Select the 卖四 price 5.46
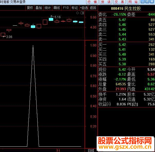 (x=122, y=25)
